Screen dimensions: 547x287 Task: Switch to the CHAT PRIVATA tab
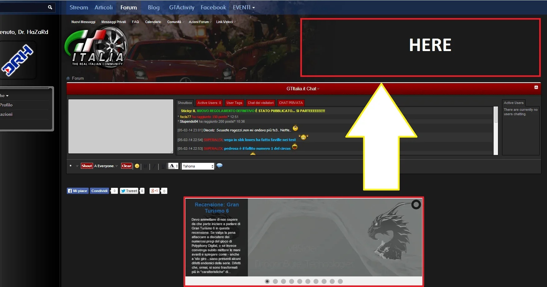[x=291, y=103]
